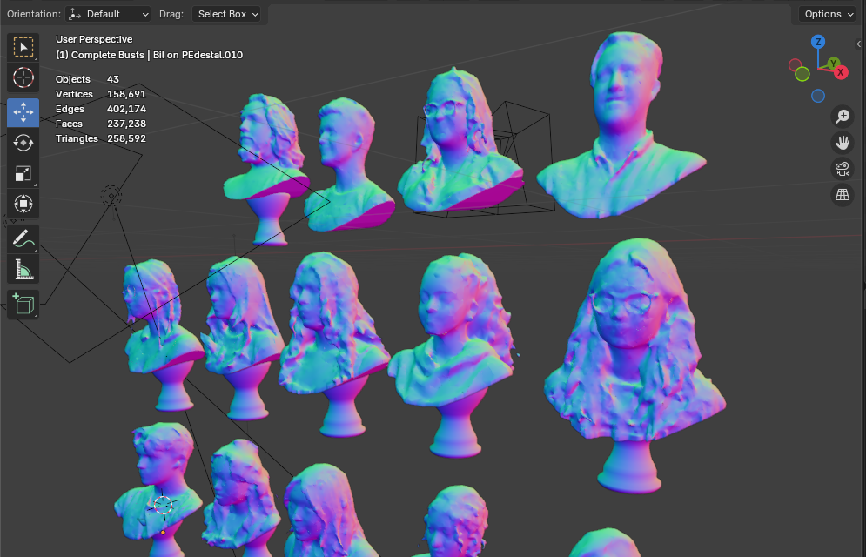Choose the Add Cube tool
866x557 pixels.
point(23,304)
